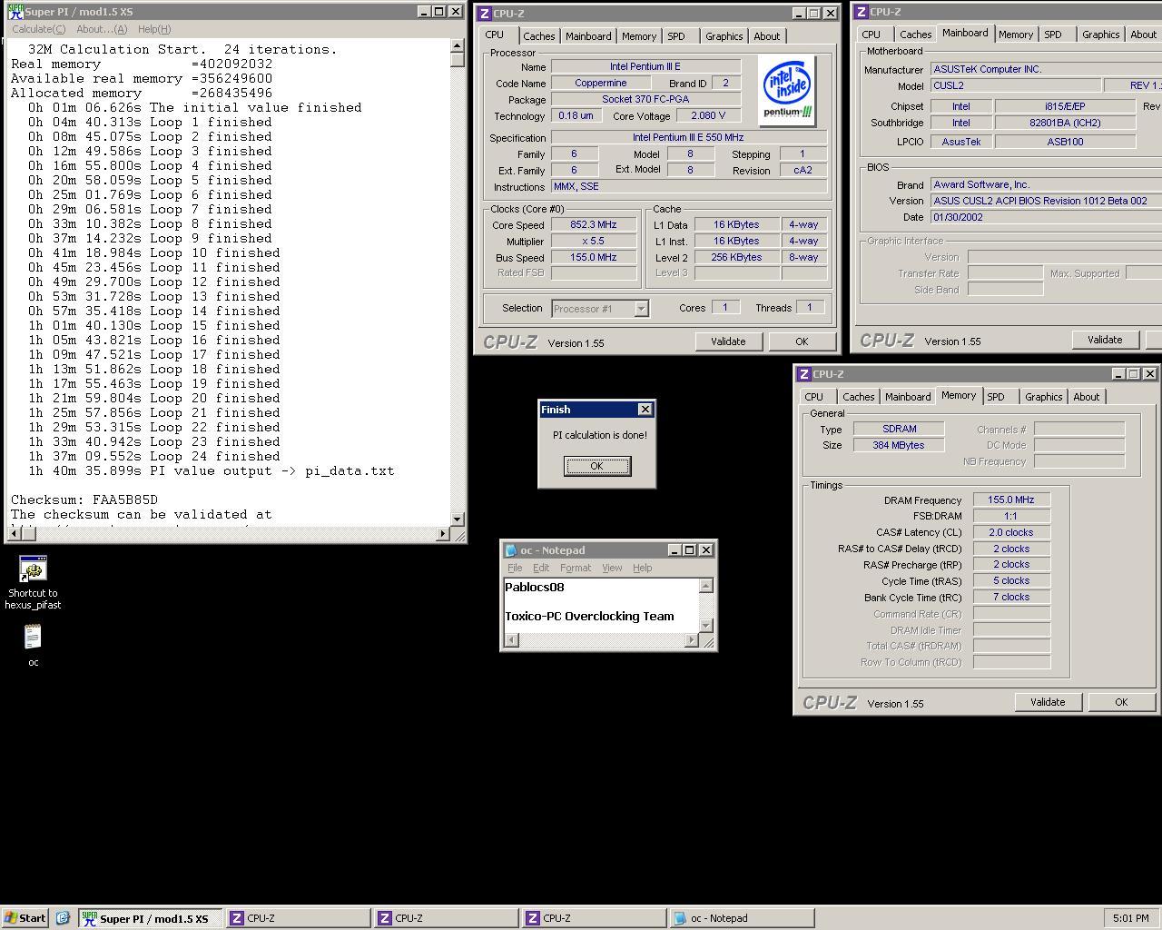The width and height of the screenshot is (1162, 930).
Task: Click the BIOS Date 01/30/2002 field
Action: 1047,217
